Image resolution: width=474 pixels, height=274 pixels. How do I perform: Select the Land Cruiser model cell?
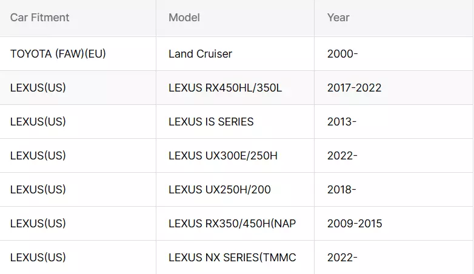[x=200, y=54]
